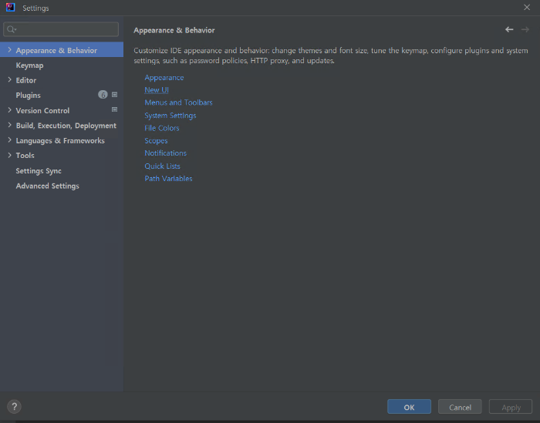The width and height of the screenshot is (540, 423).
Task: Open the Notifications link
Action: [x=165, y=153]
